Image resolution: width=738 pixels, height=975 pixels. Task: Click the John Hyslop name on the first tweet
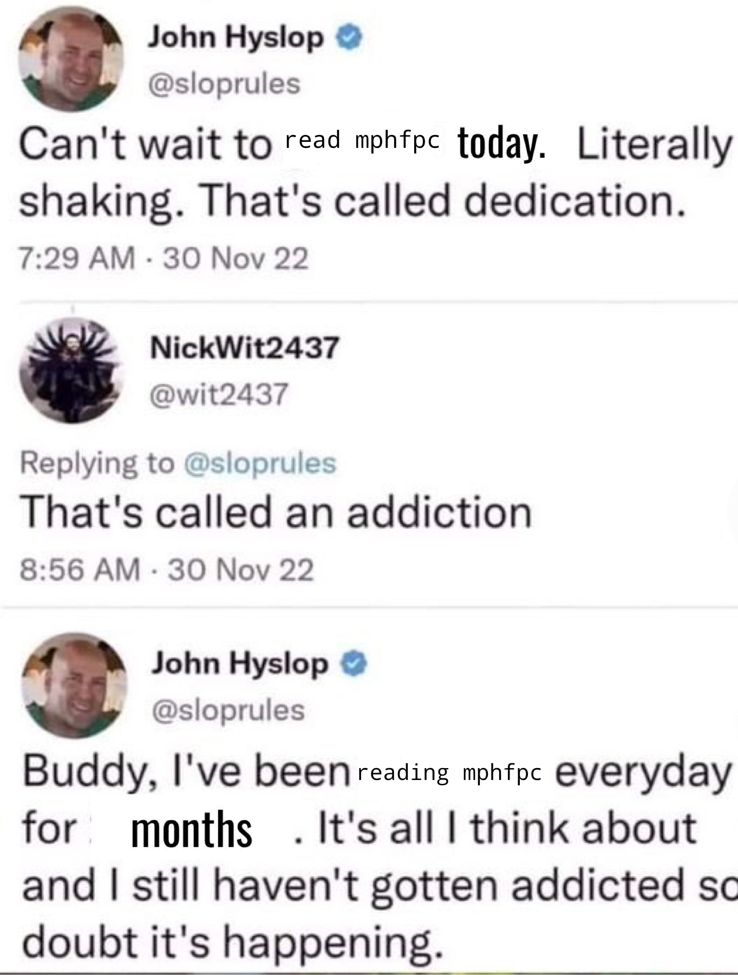pos(236,38)
